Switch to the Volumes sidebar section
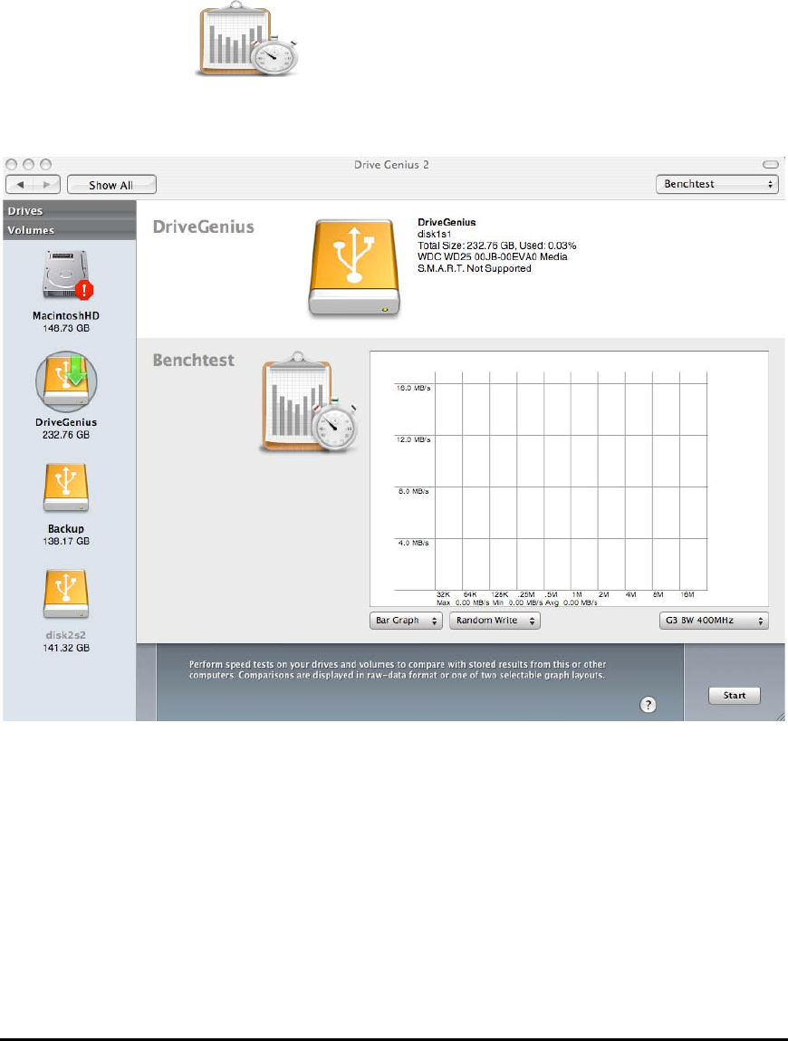The image size is (788, 1041). 69,230
